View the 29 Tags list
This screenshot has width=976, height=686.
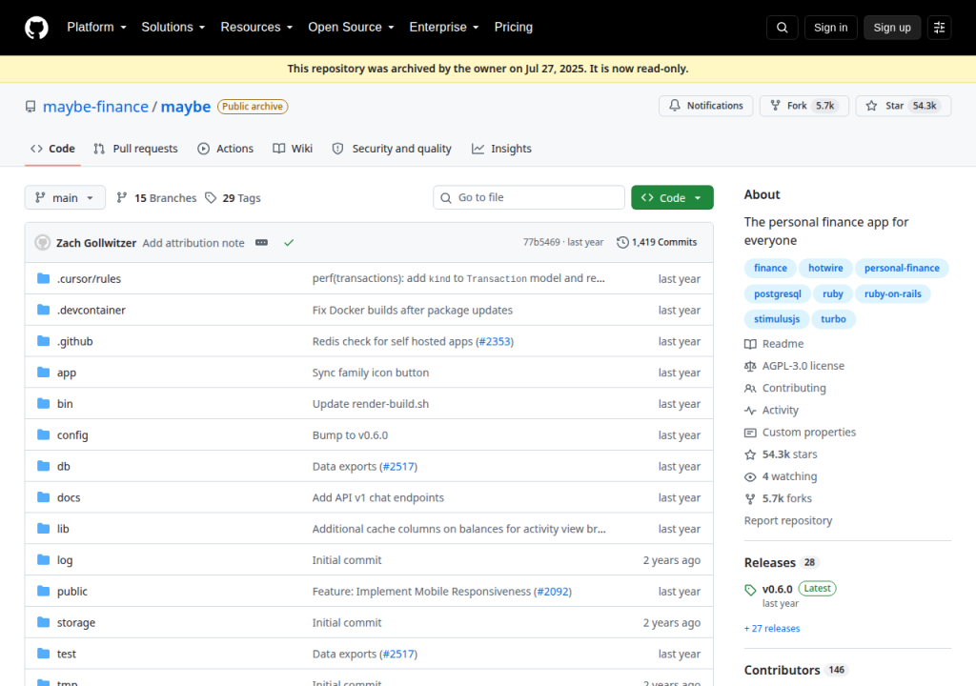coord(234,198)
